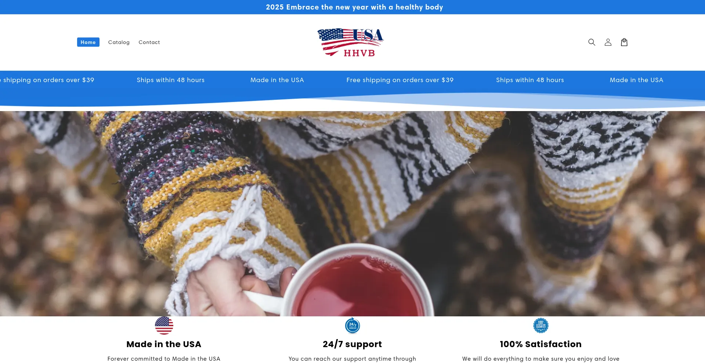The height and width of the screenshot is (364, 705).
Task: Open the shopping bag cart icon
Action: point(624,42)
